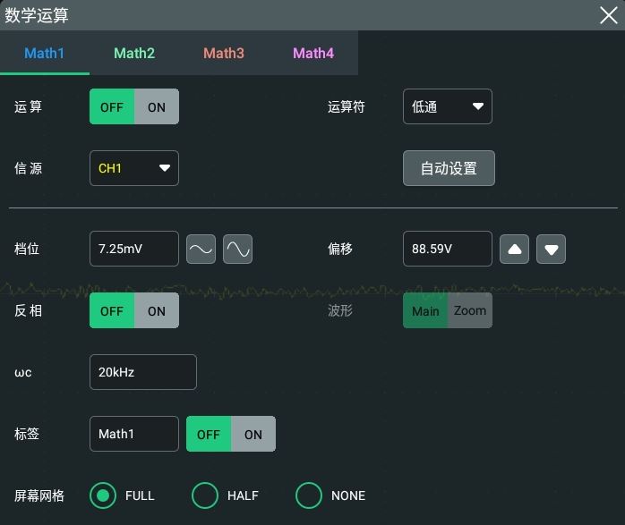The image size is (625, 525).
Task: Raise offset with up arrow
Action: [x=514, y=250]
